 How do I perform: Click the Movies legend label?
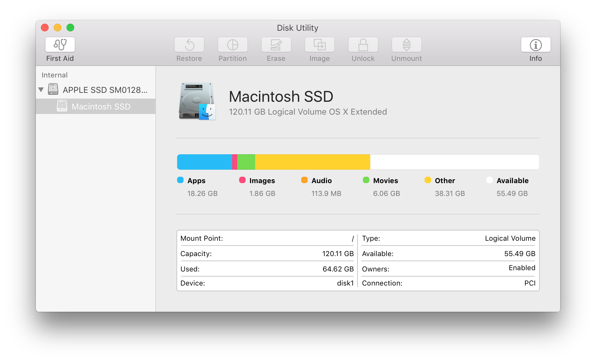coord(386,181)
